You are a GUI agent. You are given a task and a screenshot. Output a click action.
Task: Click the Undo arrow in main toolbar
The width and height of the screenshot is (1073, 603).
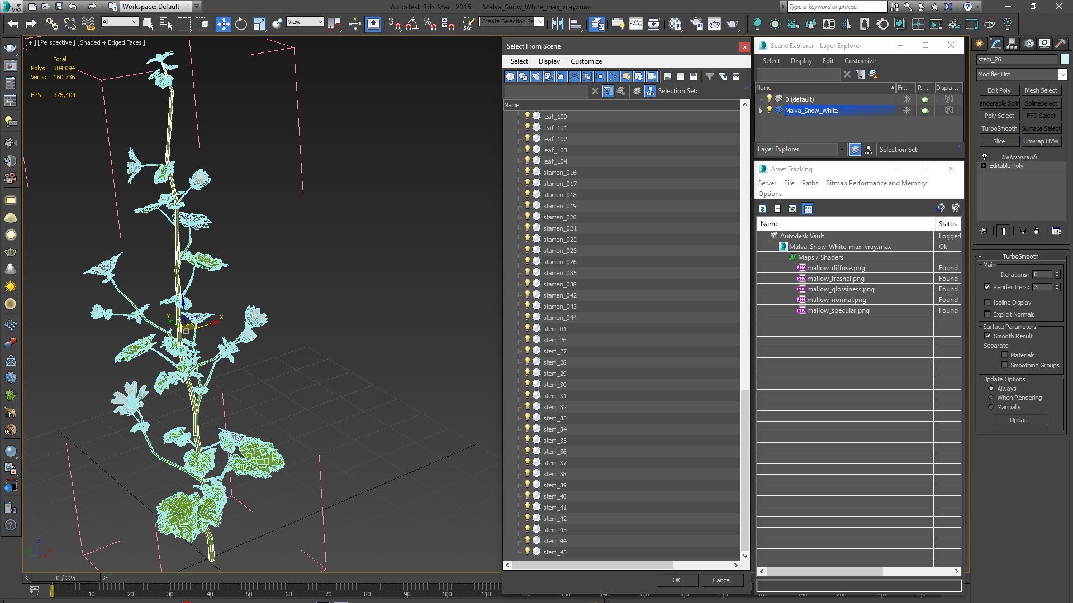click(x=13, y=24)
